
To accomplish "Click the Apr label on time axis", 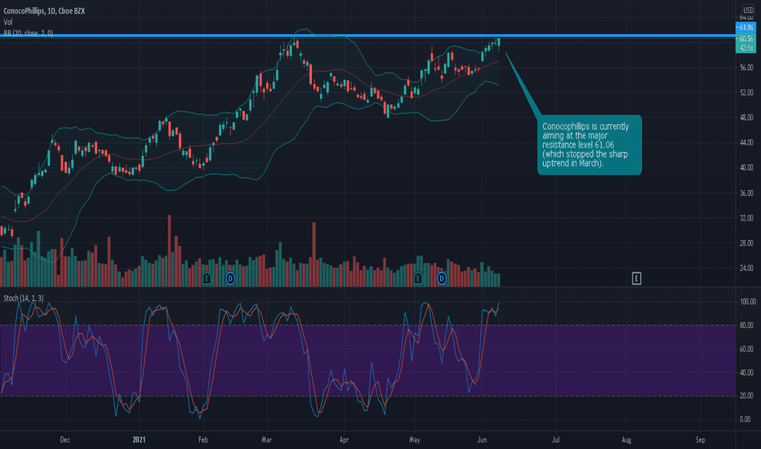I will pyautogui.click(x=344, y=440).
